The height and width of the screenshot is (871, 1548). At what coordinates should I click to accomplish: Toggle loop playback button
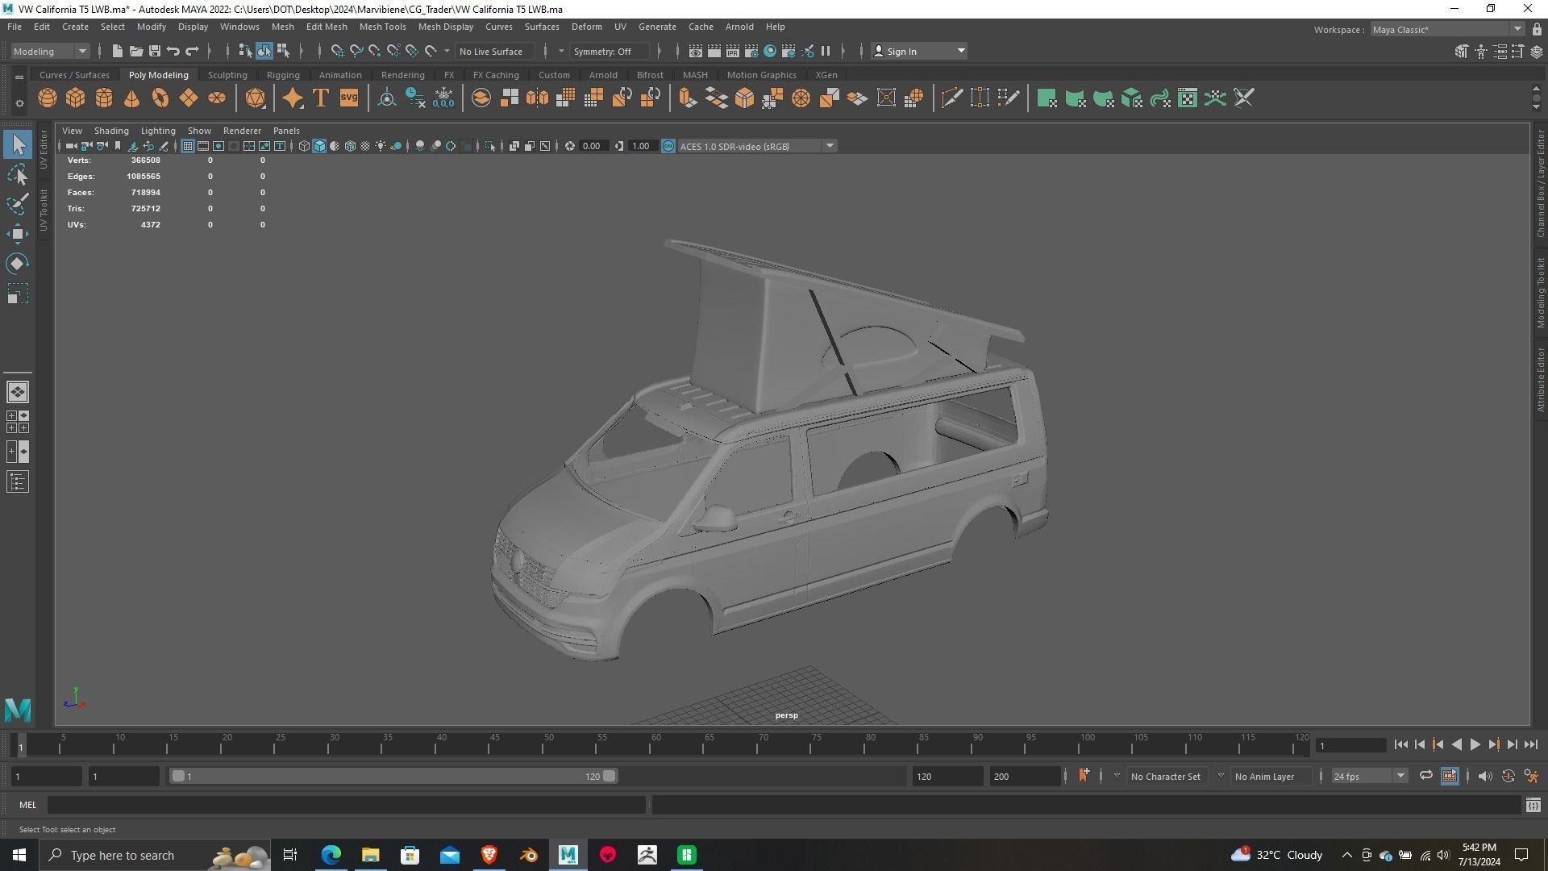pos(1425,776)
